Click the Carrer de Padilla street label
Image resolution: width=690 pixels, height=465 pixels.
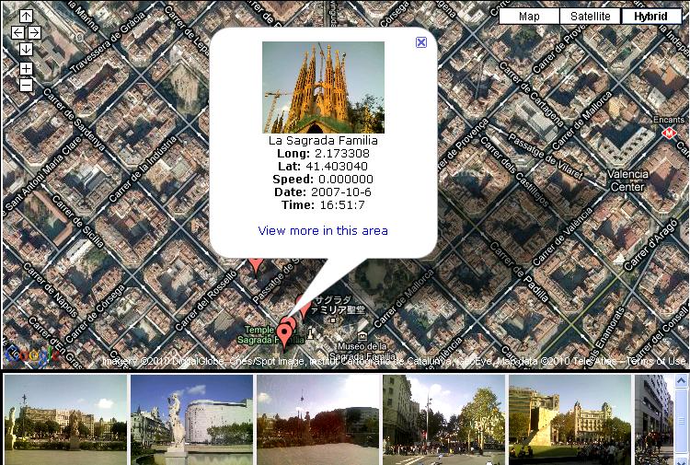click(521, 273)
